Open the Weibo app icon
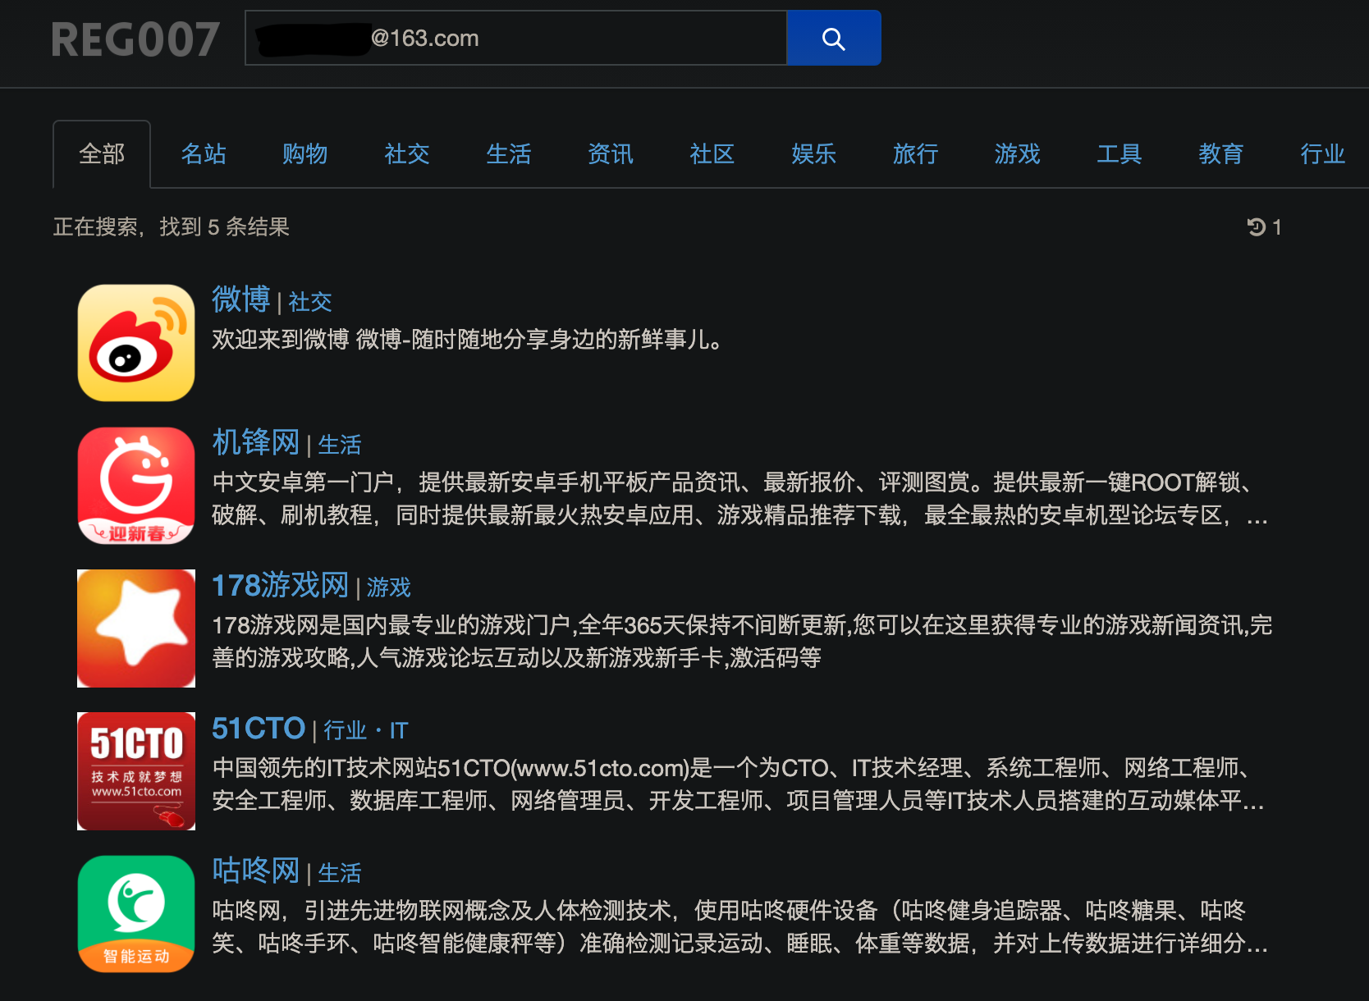This screenshot has height=1001, width=1369. click(136, 343)
